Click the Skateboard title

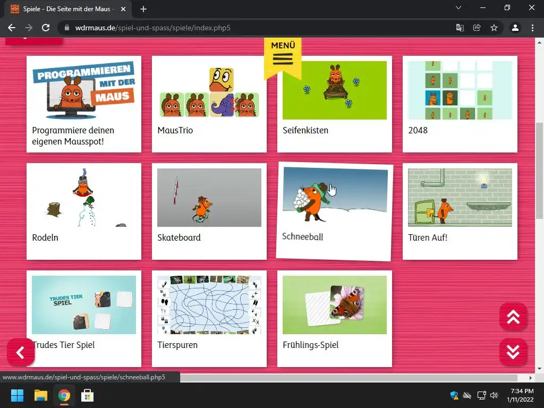point(179,237)
